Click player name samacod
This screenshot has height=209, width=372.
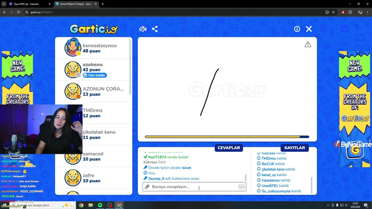[93, 154]
